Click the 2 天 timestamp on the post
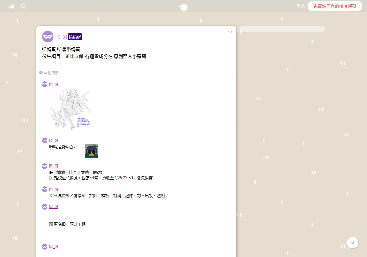The image size is (367, 257). (x=230, y=32)
